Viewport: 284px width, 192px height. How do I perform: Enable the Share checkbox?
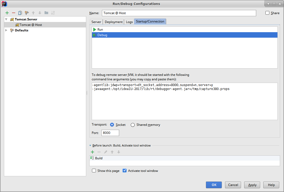(267, 13)
